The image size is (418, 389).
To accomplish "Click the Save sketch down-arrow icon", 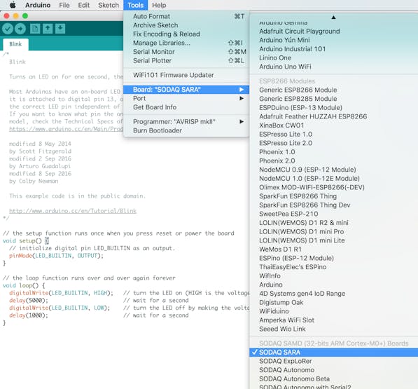I will (x=60, y=29).
